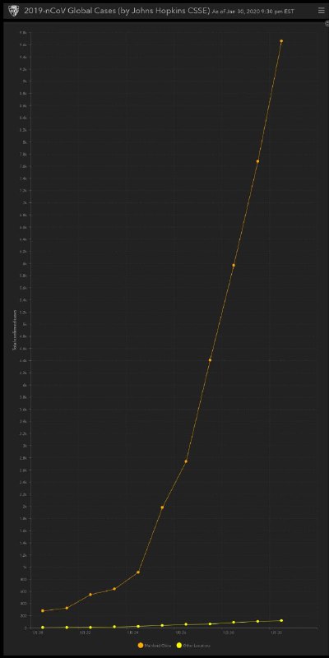Click the Johns Hopkins shield logo
This screenshot has width=329, height=658.
[13, 11]
